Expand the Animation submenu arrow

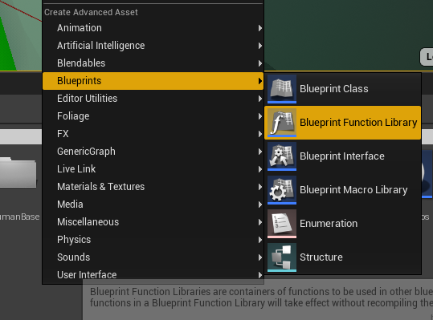pos(259,28)
